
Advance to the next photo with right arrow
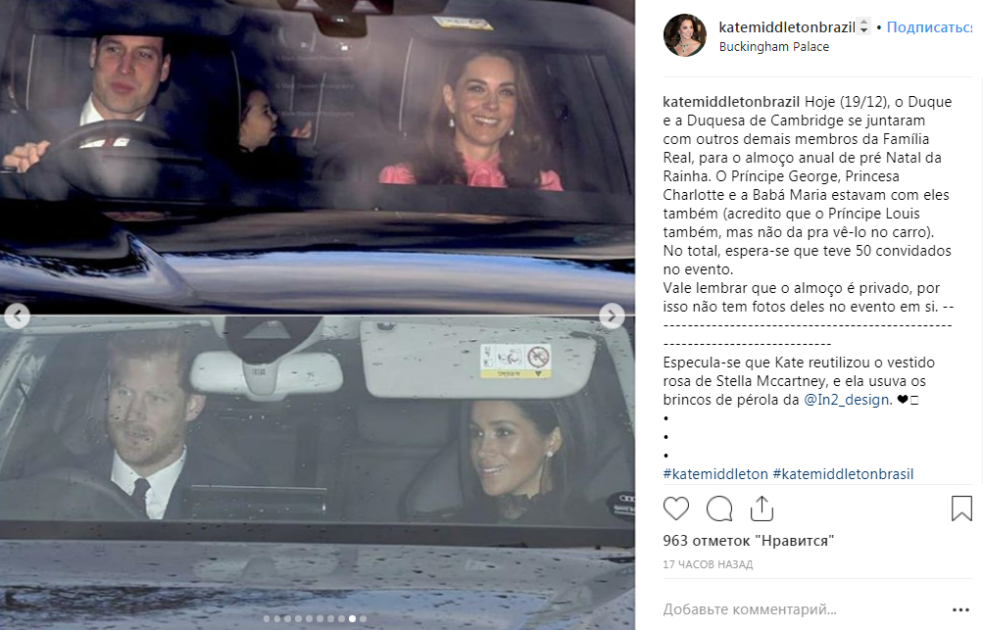pyautogui.click(x=612, y=315)
